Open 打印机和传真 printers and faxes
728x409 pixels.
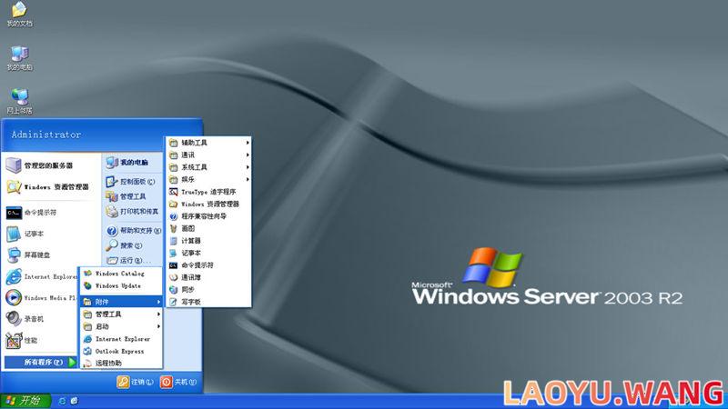[133, 212]
